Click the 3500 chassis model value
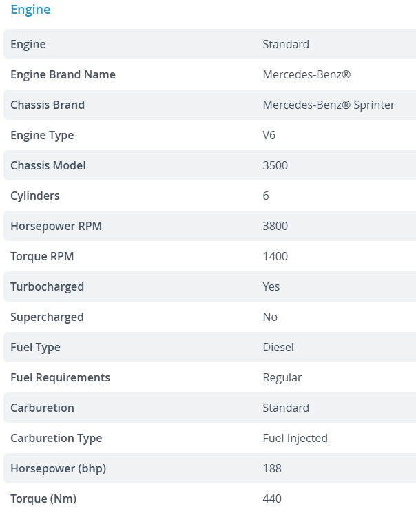 [275, 165]
